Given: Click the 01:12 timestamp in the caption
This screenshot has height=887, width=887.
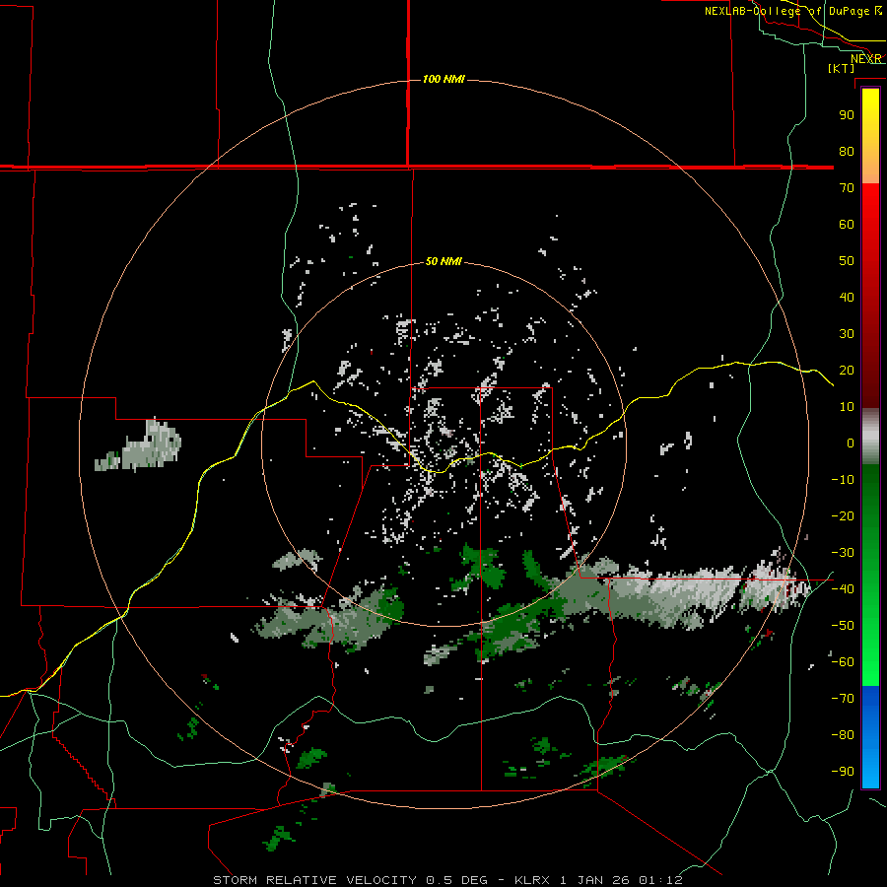Looking at the screenshot, I should (x=660, y=880).
